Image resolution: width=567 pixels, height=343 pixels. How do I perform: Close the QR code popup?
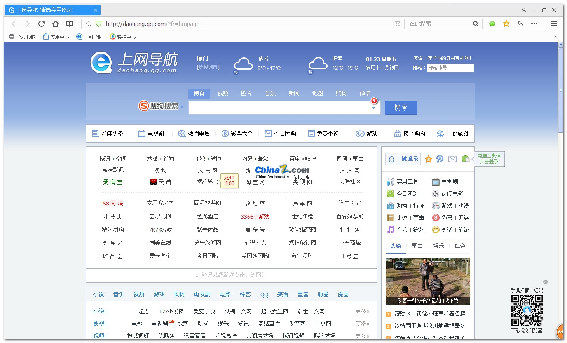(545, 282)
